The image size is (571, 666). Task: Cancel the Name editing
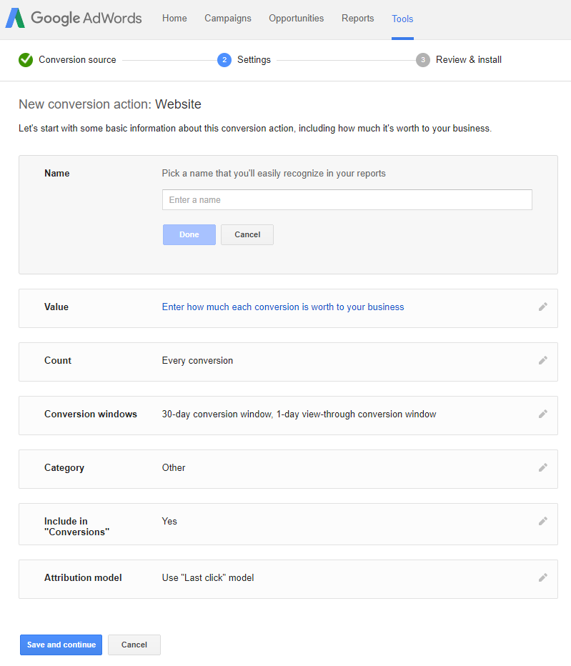tap(247, 234)
